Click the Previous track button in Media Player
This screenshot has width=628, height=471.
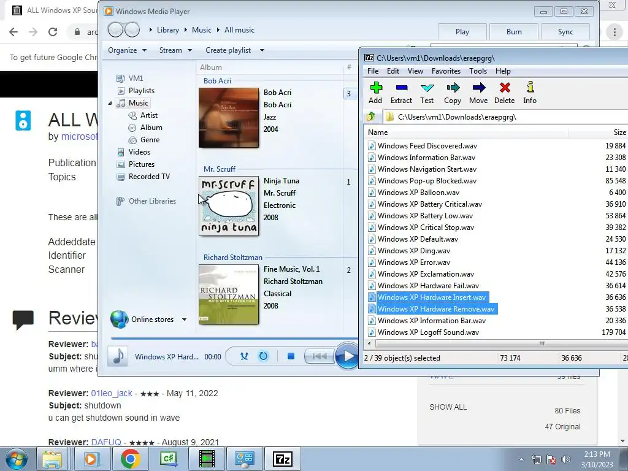pyautogui.click(x=319, y=356)
